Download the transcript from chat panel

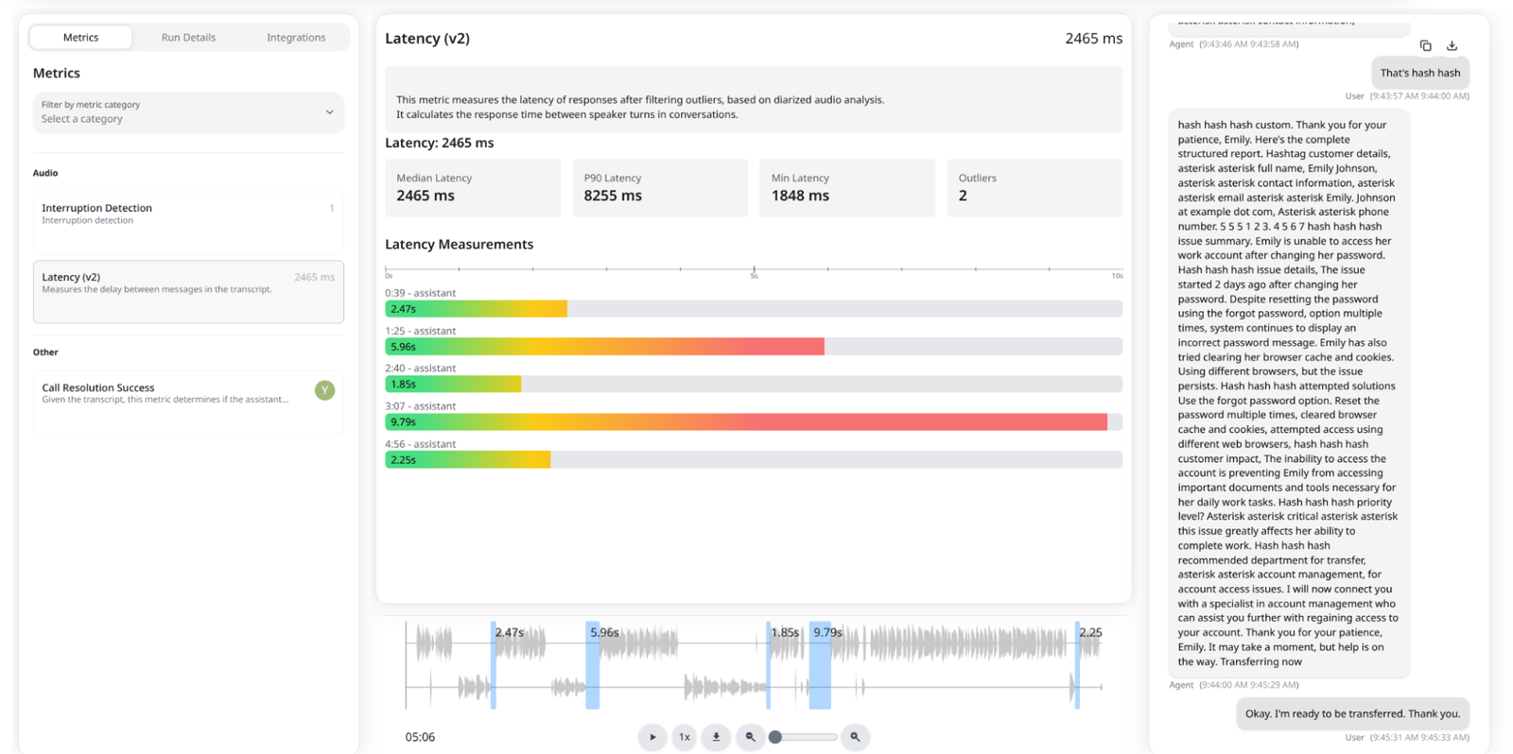click(1452, 45)
